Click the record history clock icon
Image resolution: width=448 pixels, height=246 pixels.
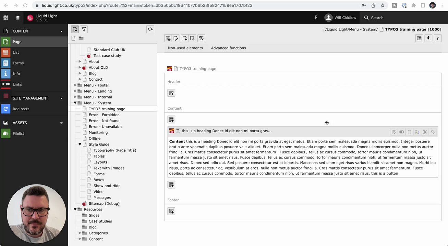click(x=201, y=38)
